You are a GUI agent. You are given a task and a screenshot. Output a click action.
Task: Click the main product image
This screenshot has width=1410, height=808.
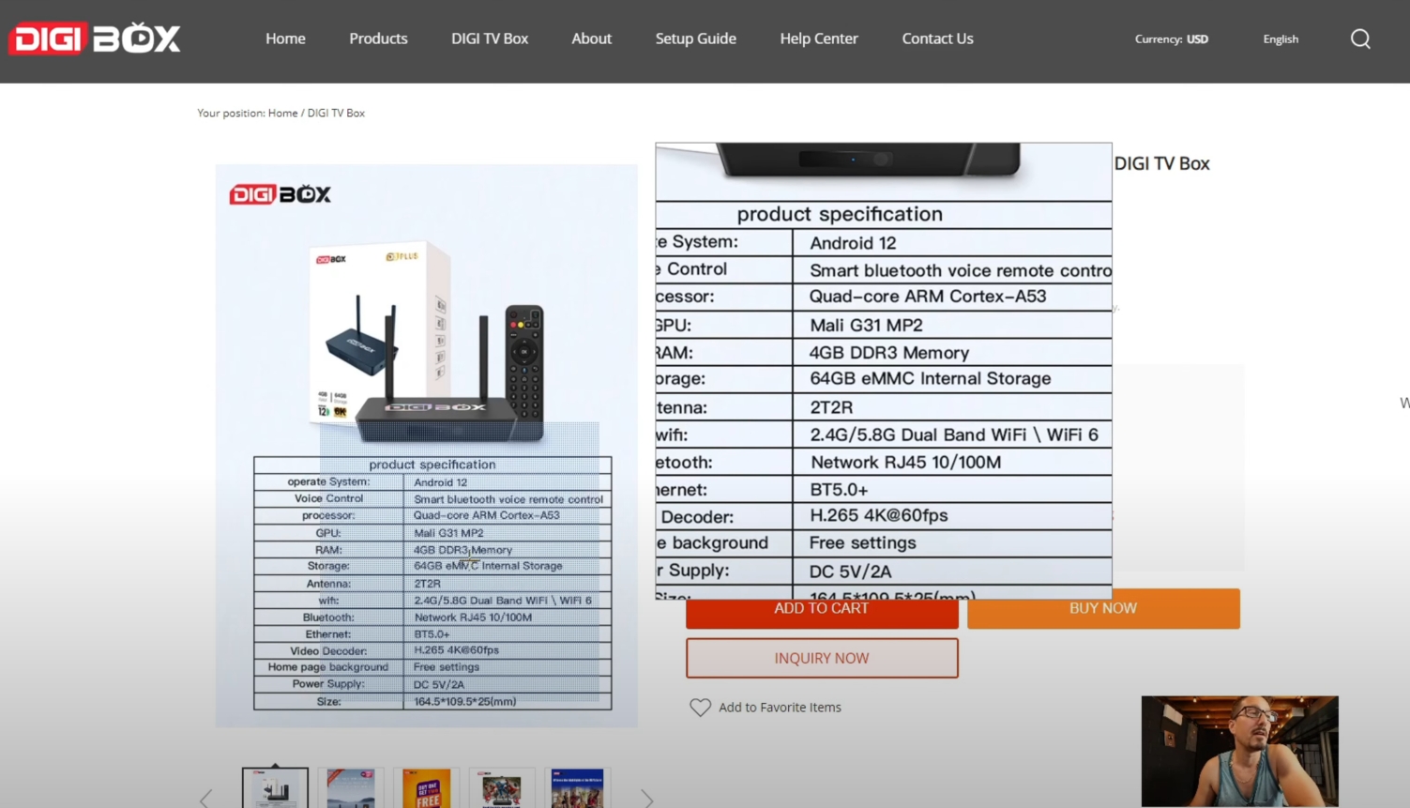(x=427, y=446)
